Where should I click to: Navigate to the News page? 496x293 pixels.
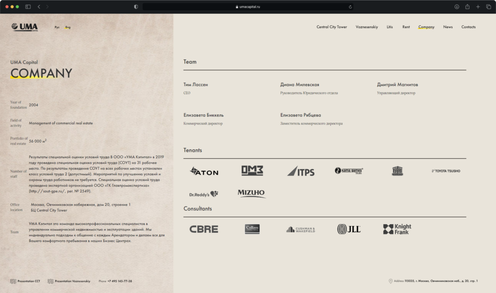pos(448,27)
